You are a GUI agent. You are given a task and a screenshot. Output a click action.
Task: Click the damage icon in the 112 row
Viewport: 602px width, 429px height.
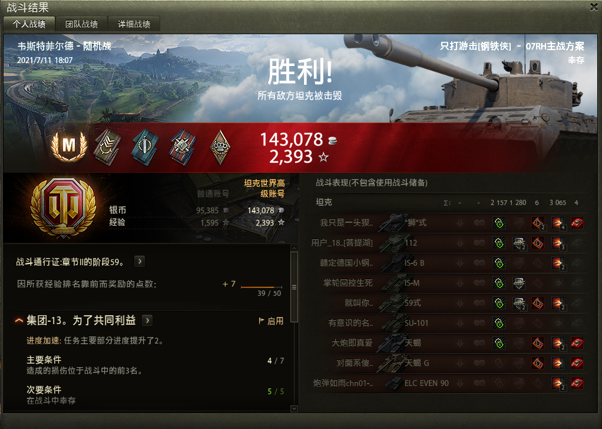pyautogui.click(x=557, y=243)
